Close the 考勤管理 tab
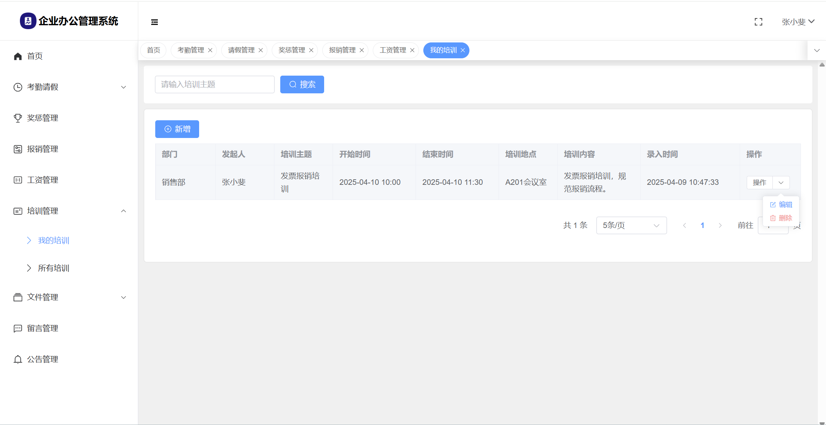This screenshot has width=826, height=425. [210, 50]
